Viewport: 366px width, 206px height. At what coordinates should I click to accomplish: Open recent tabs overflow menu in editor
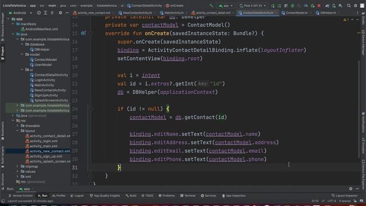click(357, 13)
